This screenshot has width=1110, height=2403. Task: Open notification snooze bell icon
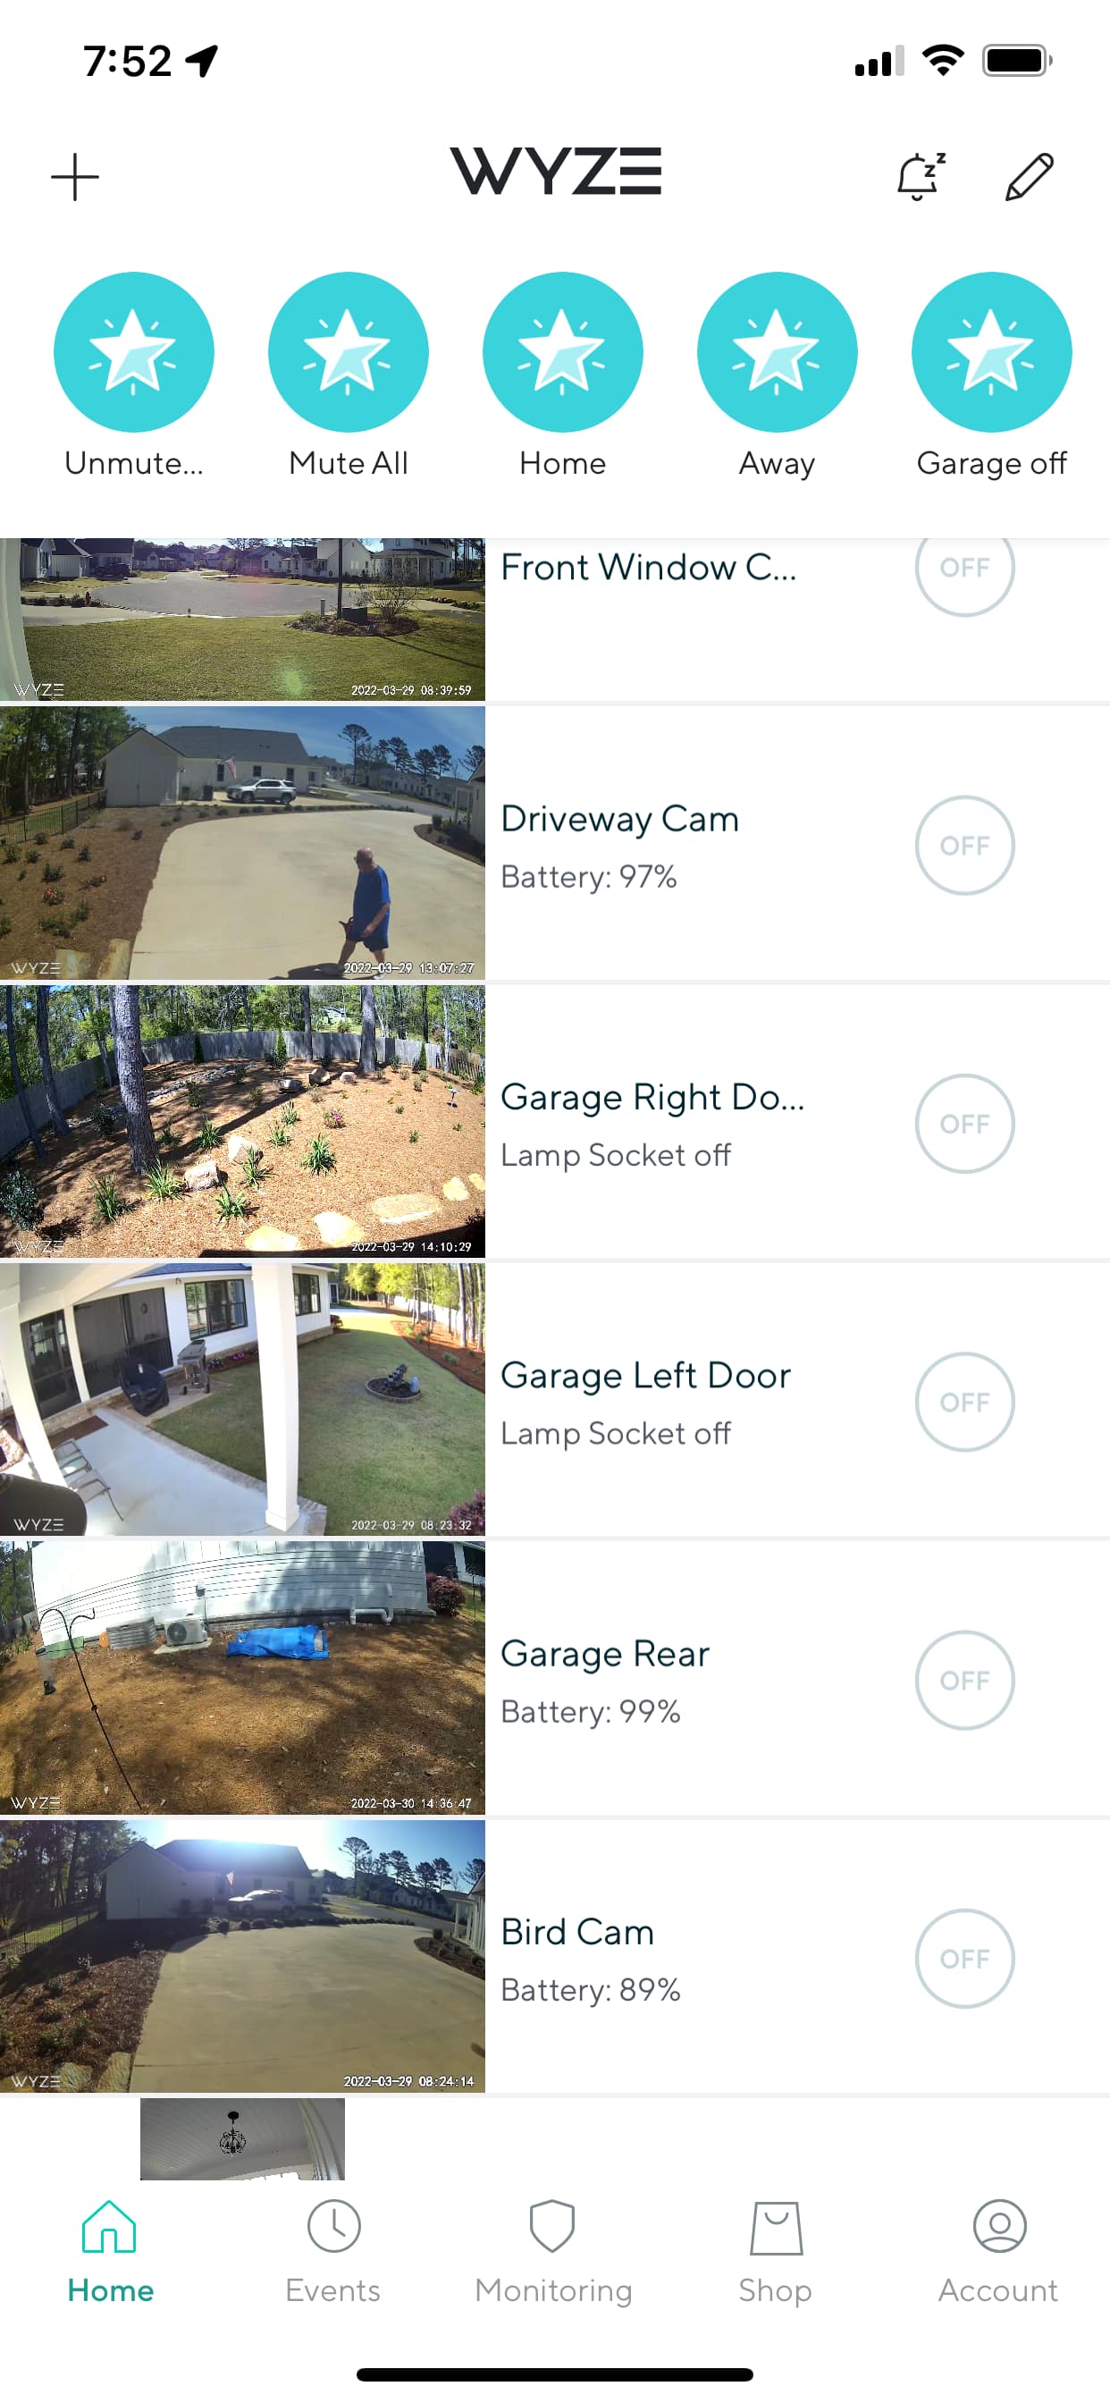921,176
